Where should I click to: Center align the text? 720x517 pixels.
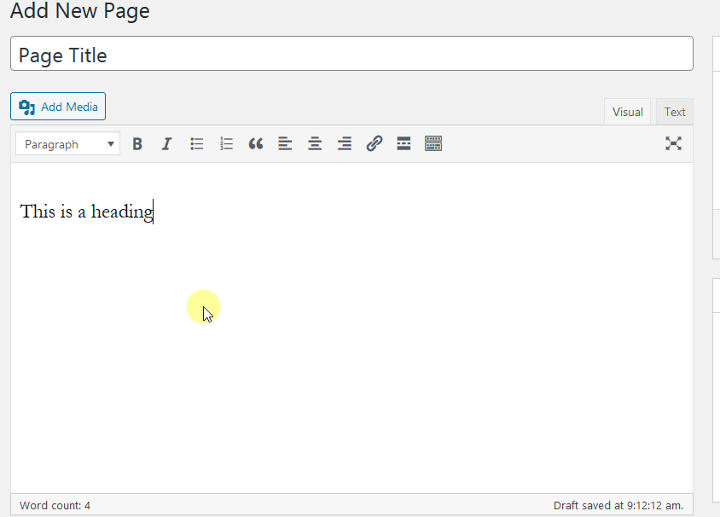point(315,144)
